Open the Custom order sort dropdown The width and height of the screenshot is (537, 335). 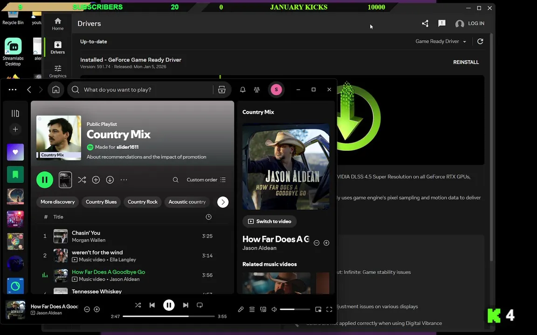[x=206, y=180]
